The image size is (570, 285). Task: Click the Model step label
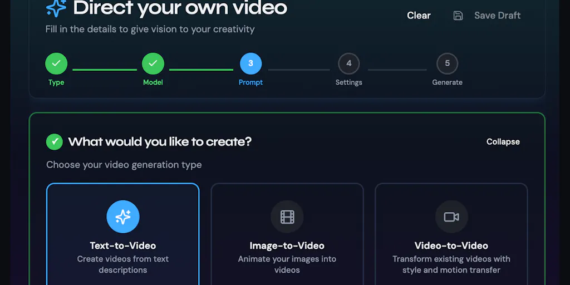pos(153,82)
